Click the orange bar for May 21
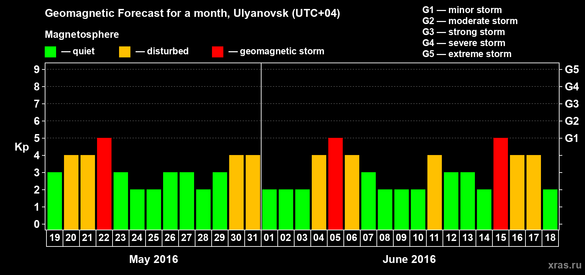The height and width of the screenshot is (275, 585). (x=88, y=192)
